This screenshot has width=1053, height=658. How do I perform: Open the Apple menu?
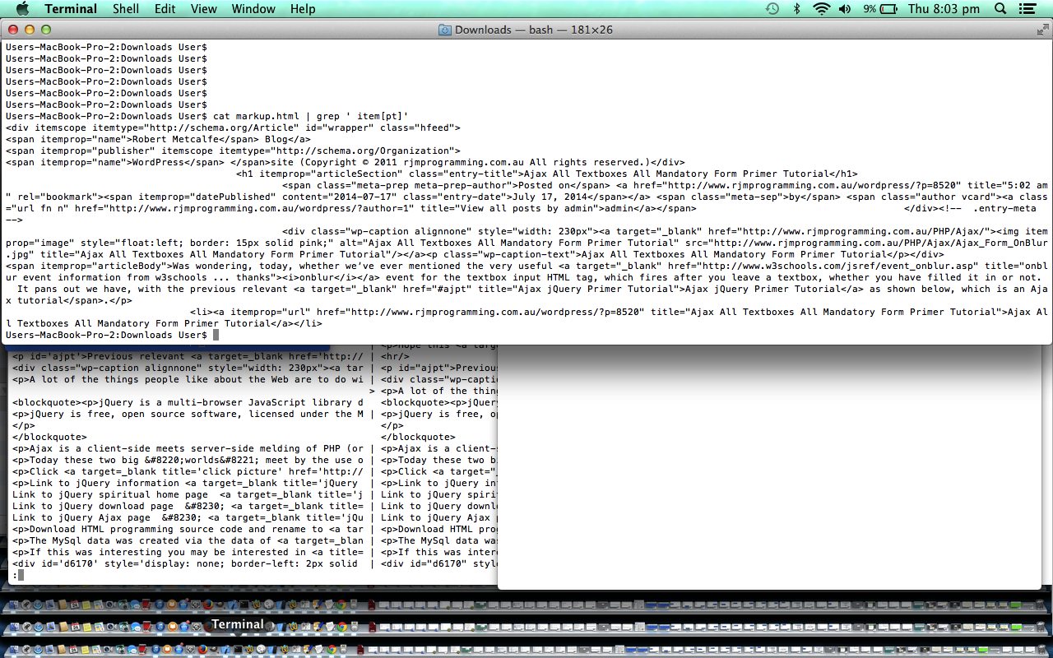[x=22, y=9]
